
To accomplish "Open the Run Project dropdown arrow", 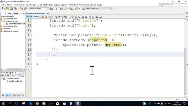I will tap(68, 9).
